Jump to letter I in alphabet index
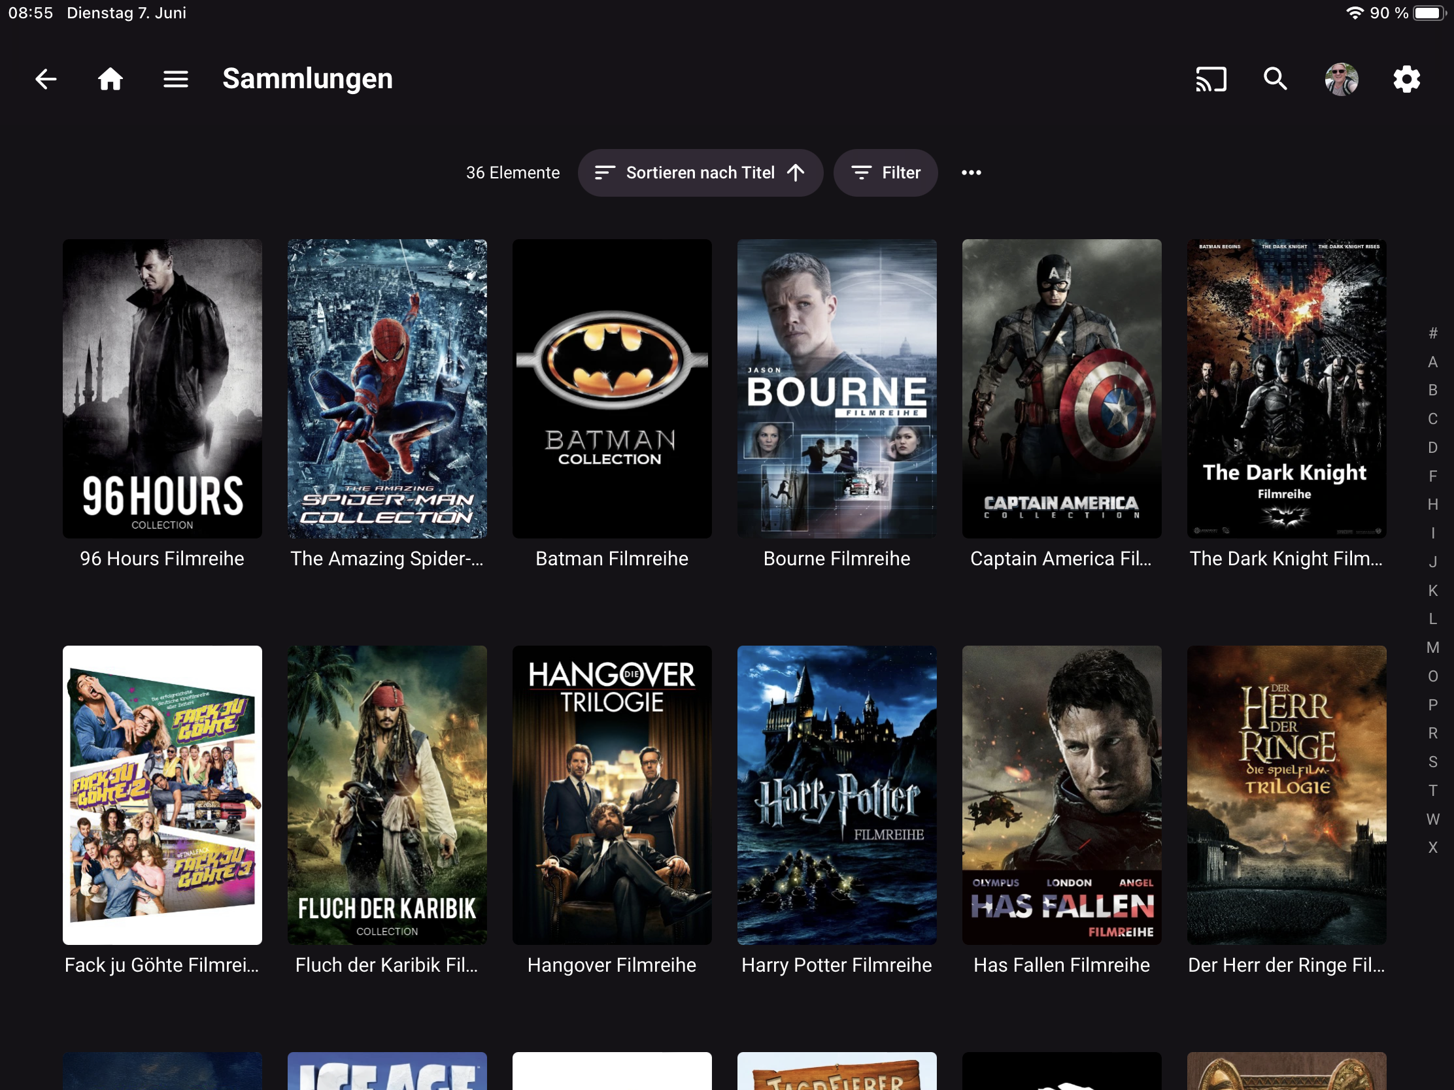 1433,533
